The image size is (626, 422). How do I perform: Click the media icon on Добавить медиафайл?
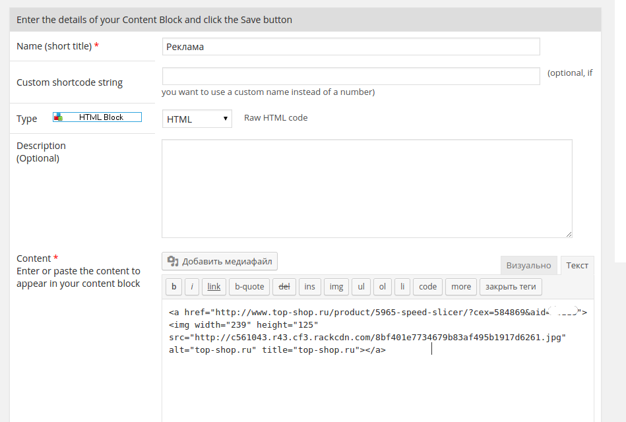tap(173, 261)
